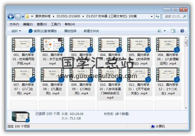
Task: Select video 003 关于吉凶.mp4
Action: coord(81,51)
